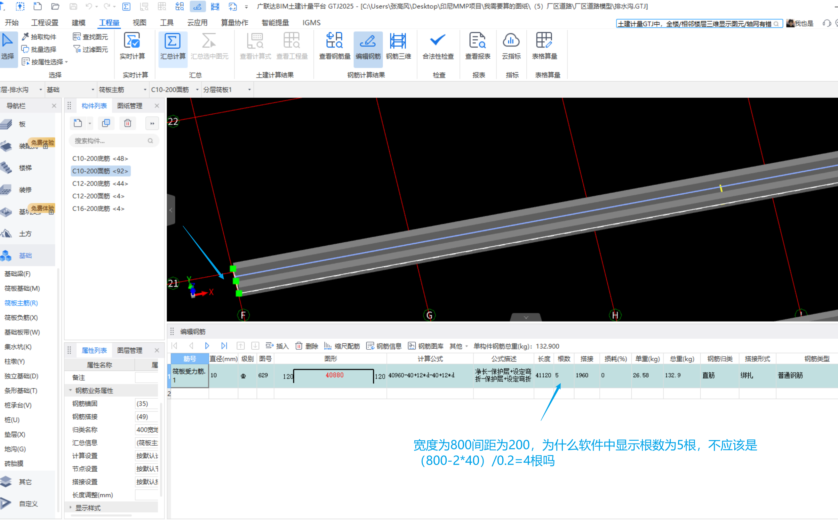
Task: Select C12-200底筋 <44> in component list
Action: pyautogui.click(x=100, y=184)
